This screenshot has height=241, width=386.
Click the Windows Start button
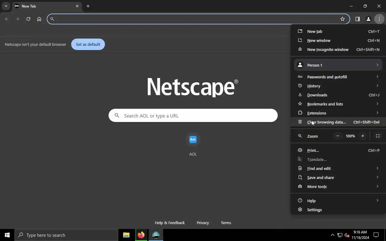coord(7,235)
